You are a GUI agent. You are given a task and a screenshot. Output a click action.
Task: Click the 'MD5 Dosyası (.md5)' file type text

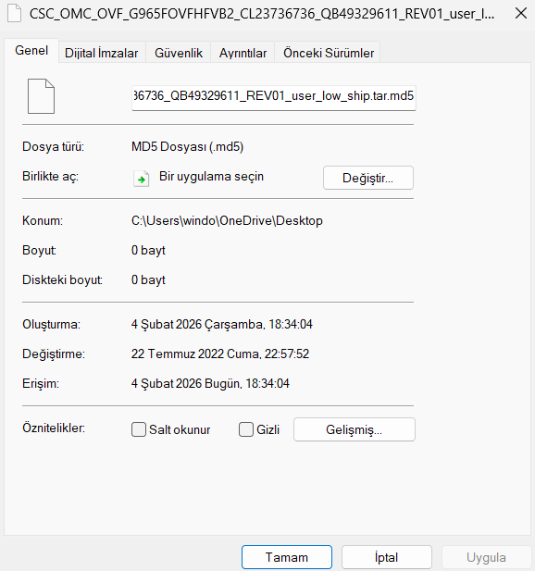(x=188, y=147)
